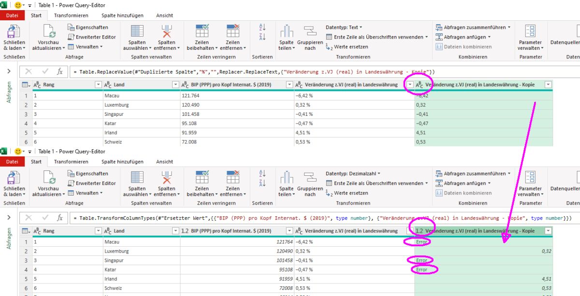Switch to Ansicht tab in lower window
The image size is (580, 296).
[x=164, y=162]
